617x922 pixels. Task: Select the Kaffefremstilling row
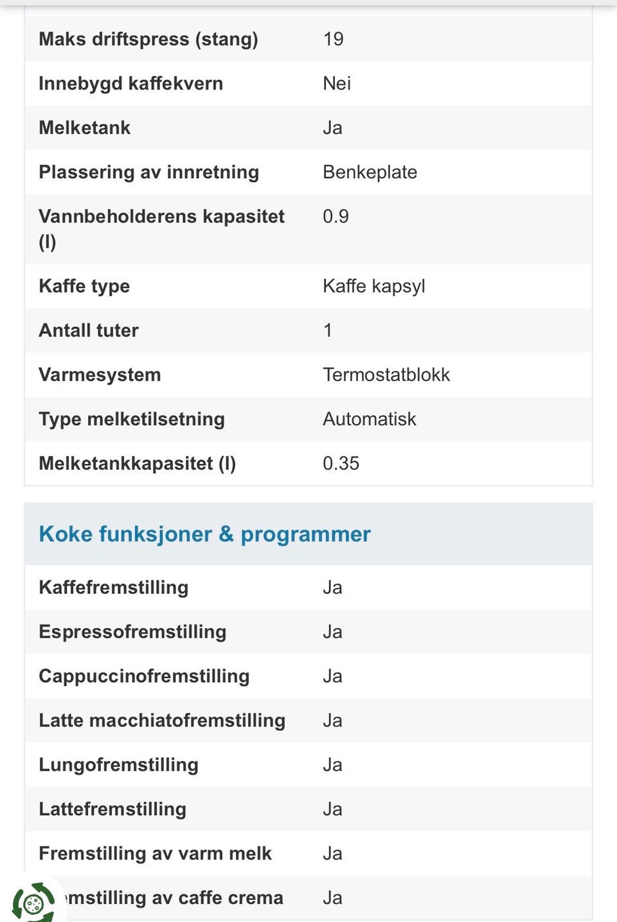[308, 588]
